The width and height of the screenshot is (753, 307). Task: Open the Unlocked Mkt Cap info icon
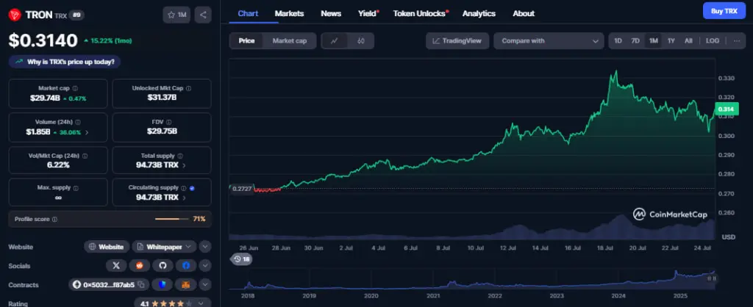pyautogui.click(x=189, y=88)
